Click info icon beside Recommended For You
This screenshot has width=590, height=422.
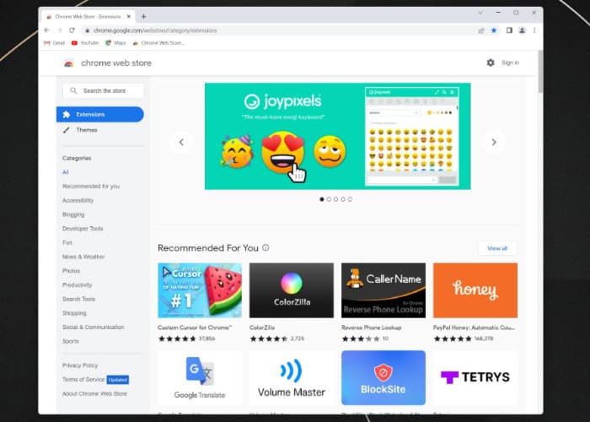point(265,248)
